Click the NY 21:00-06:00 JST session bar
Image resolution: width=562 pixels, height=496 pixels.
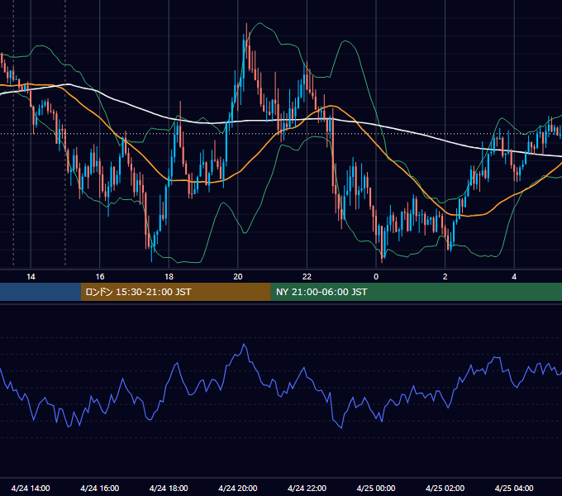click(416, 292)
